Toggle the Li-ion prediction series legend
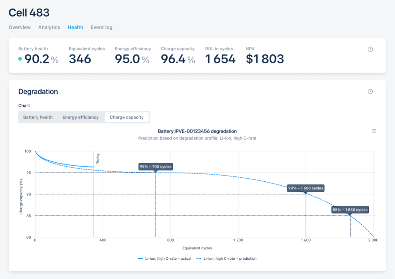 tap(226, 258)
